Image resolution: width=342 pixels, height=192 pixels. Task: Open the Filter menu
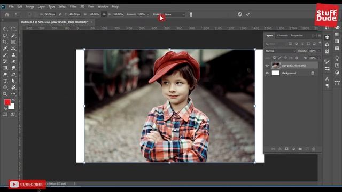coord(73,7)
